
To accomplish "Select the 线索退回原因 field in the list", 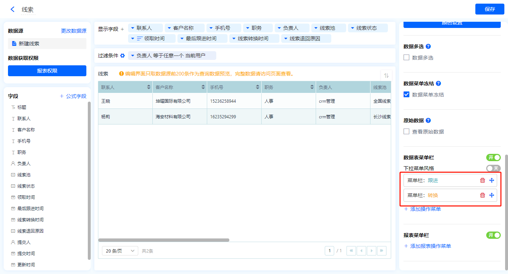I will pos(30,231).
